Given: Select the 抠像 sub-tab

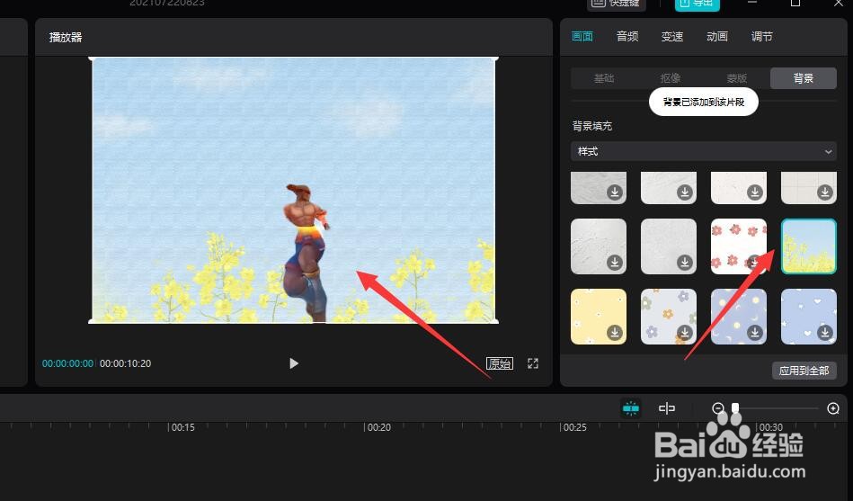Looking at the screenshot, I should coord(671,78).
